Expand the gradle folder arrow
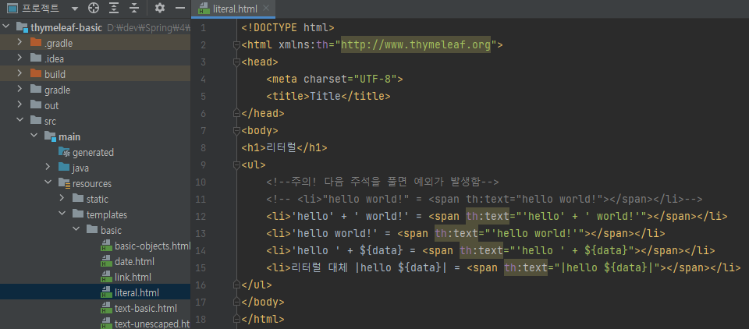 (20, 90)
